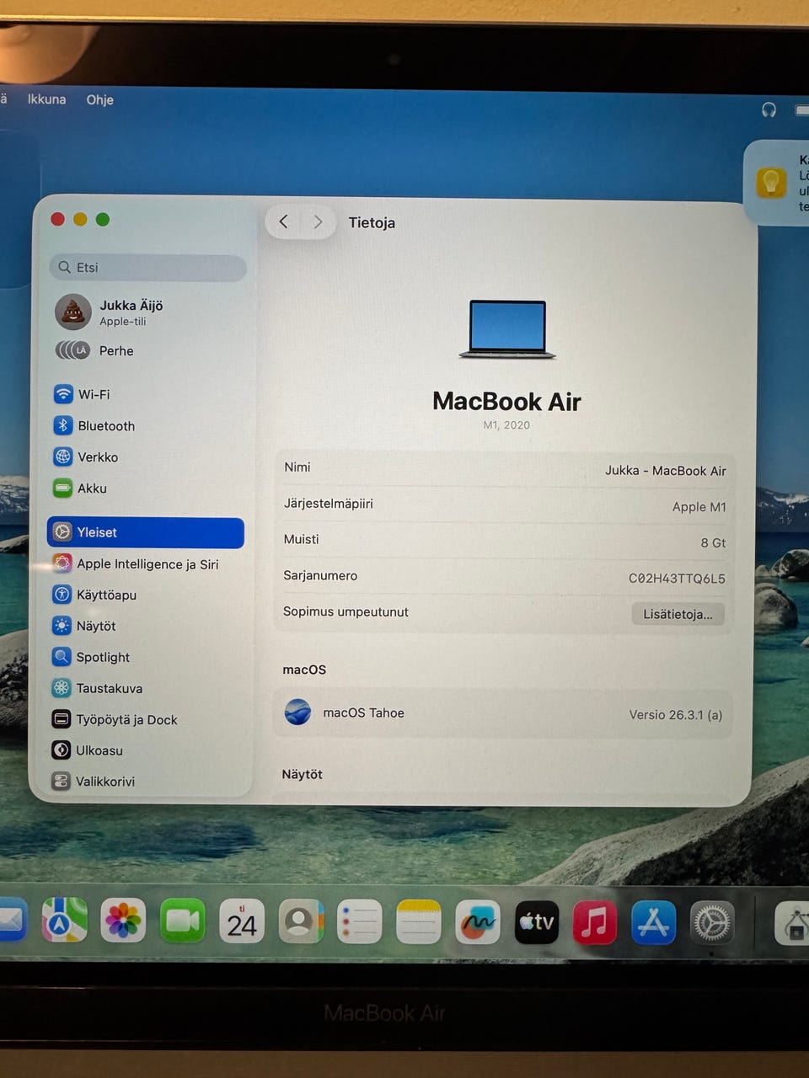Open Valikkorivi menu bar settings
809x1078 pixels.
[x=94, y=781]
